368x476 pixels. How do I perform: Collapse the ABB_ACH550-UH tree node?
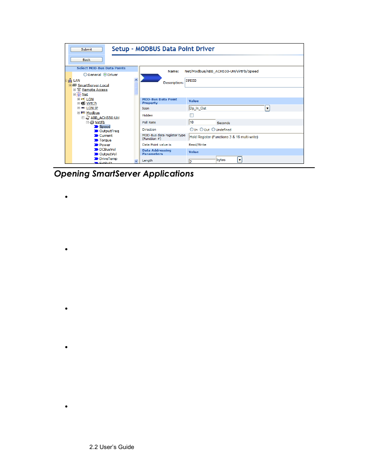click(x=83, y=118)
